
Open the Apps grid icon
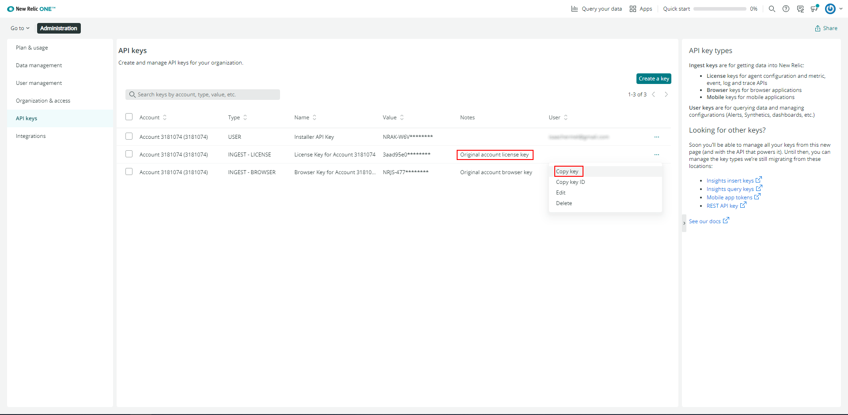point(633,9)
